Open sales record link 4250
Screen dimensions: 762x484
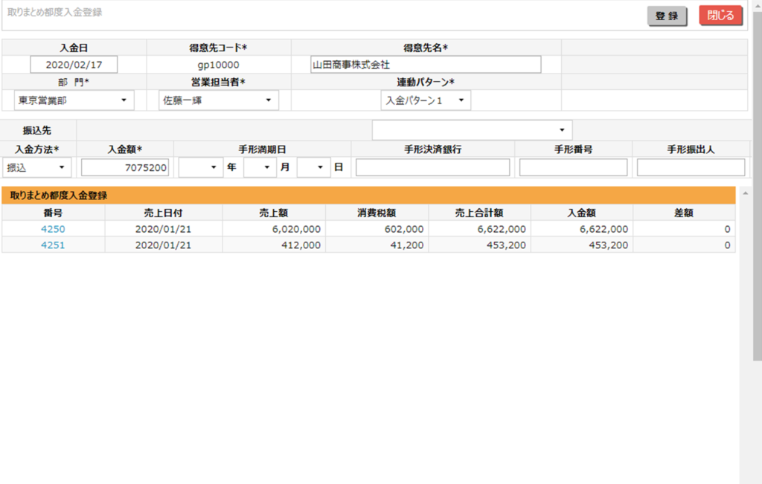(53, 229)
